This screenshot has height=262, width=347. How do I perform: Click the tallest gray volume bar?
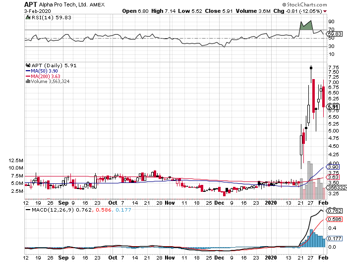[309, 180]
